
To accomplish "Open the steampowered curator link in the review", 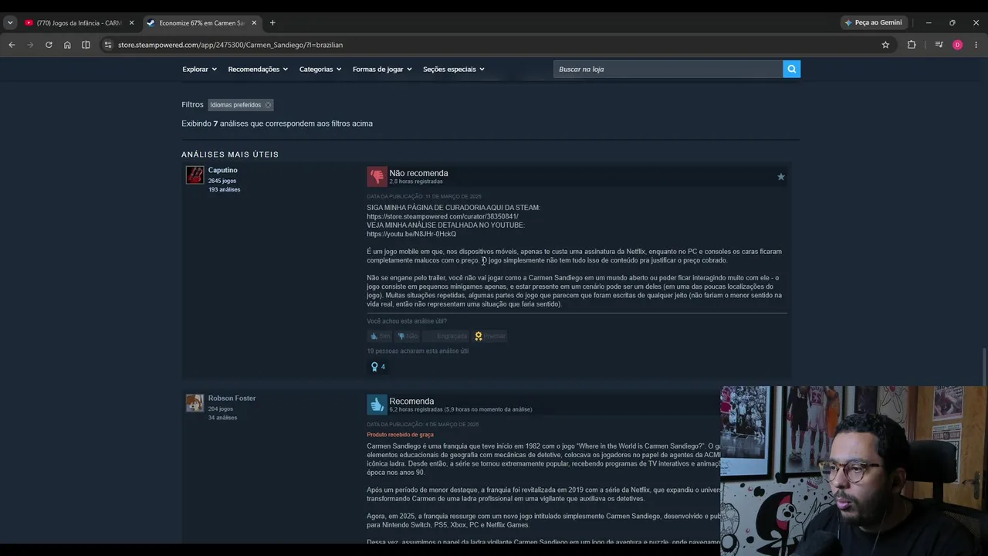I will click(x=443, y=216).
